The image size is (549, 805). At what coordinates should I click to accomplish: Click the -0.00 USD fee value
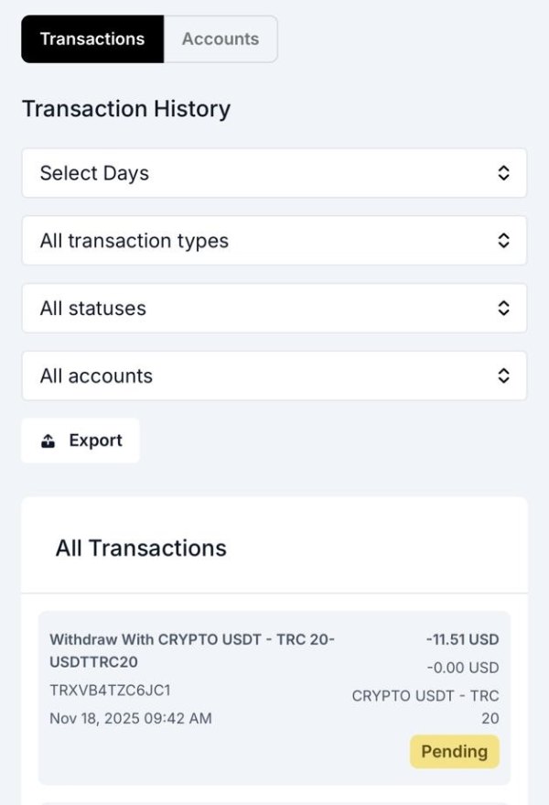(x=462, y=668)
